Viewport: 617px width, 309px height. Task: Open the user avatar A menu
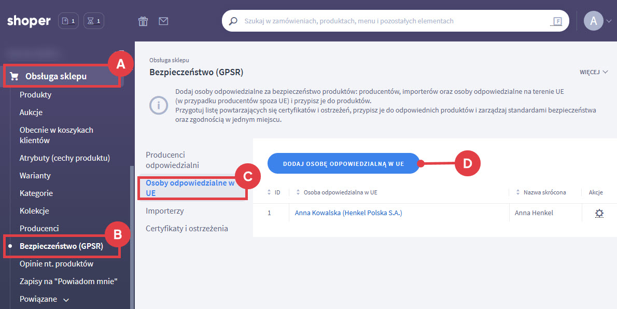click(593, 21)
